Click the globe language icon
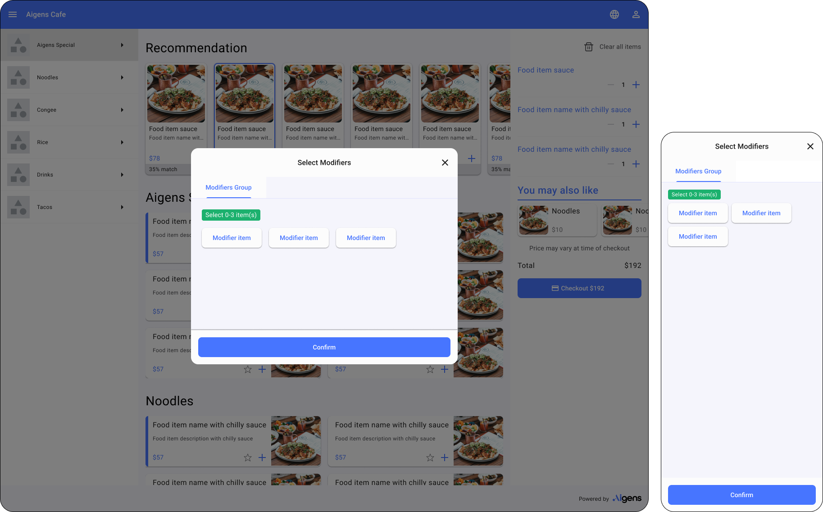Screen dimensions: 823x512 pyautogui.click(x=614, y=14)
